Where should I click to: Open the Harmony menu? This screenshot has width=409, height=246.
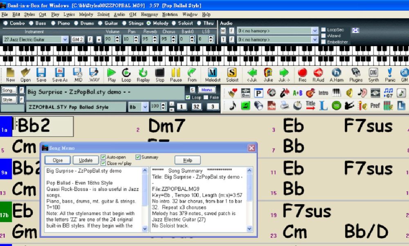(149, 15)
